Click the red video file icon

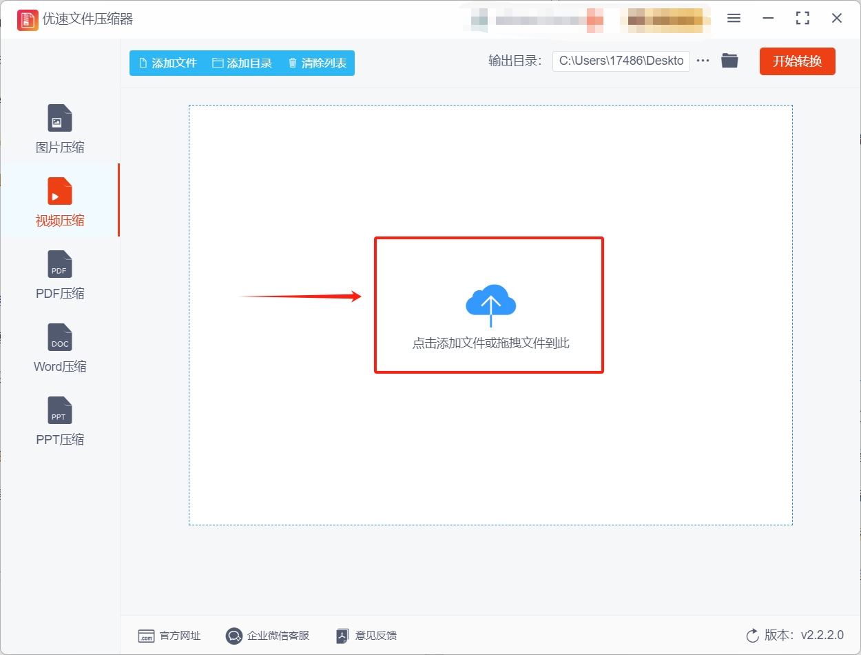60,191
